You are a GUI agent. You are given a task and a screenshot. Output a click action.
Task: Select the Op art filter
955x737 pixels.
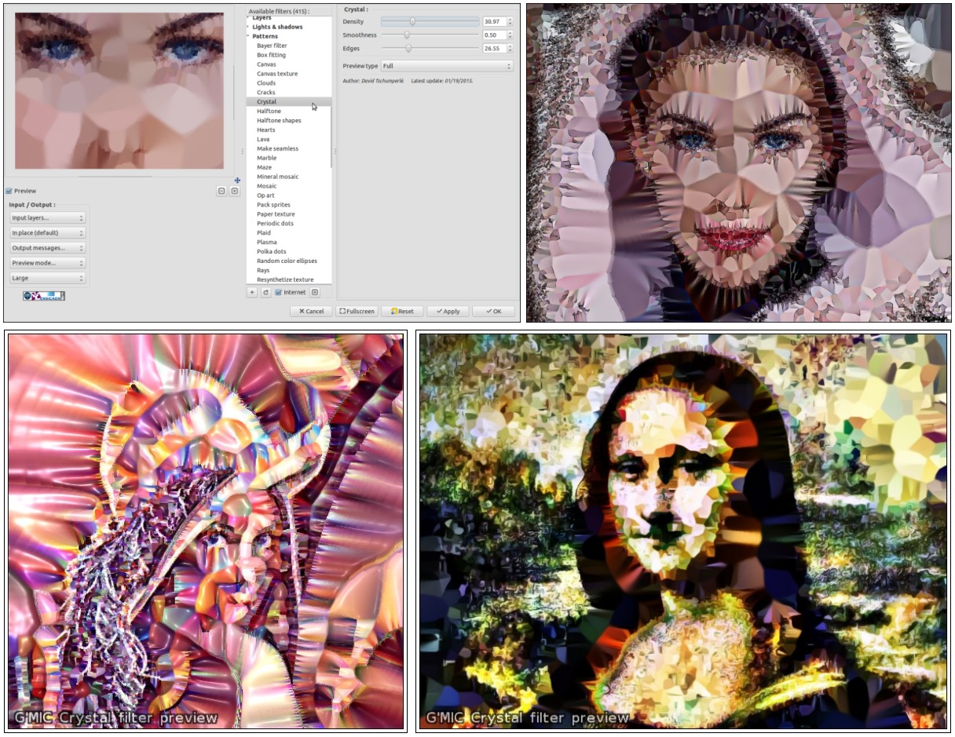click(x=265, y=195)
